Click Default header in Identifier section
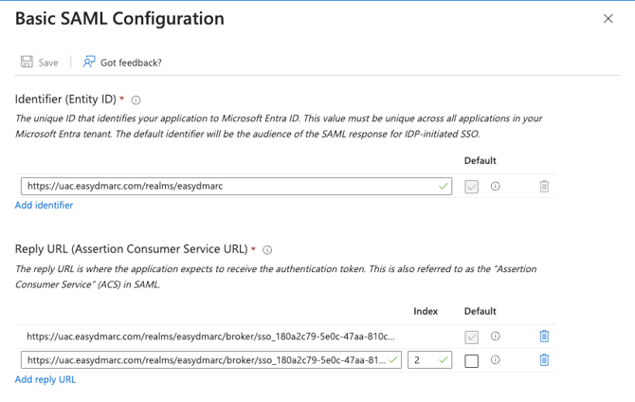The width and height of the screenshot is (635, 402). pyautogui.click(x=480, y=161)
